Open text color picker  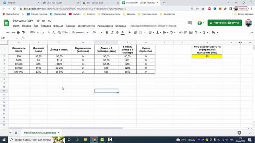point(123,33)
